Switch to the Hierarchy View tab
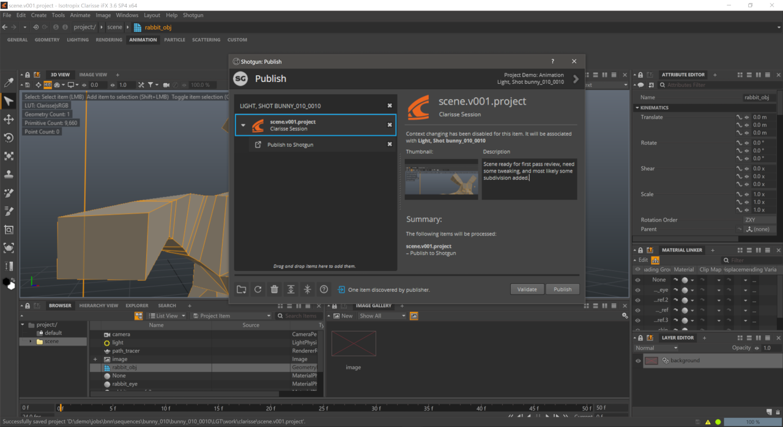Viewport: 783px width, 427px height. tap(98, 305)
